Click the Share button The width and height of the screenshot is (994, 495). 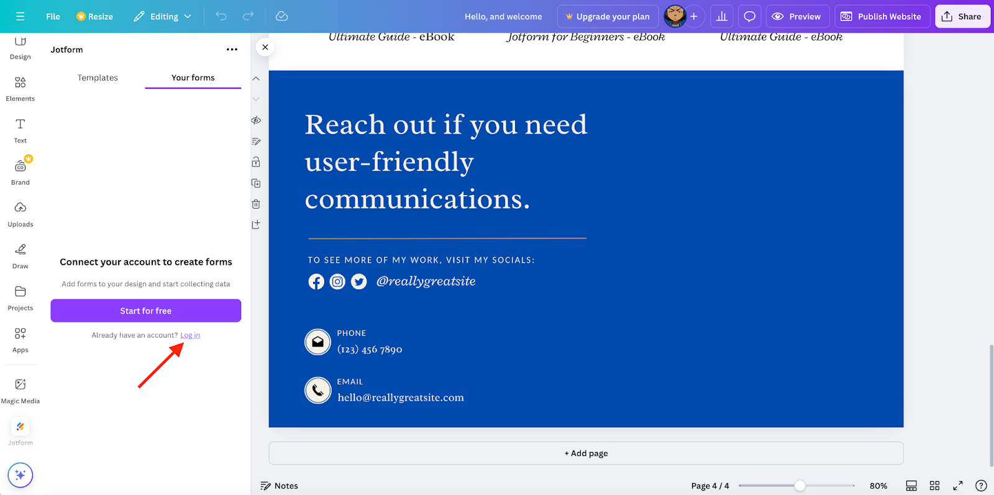962,16
